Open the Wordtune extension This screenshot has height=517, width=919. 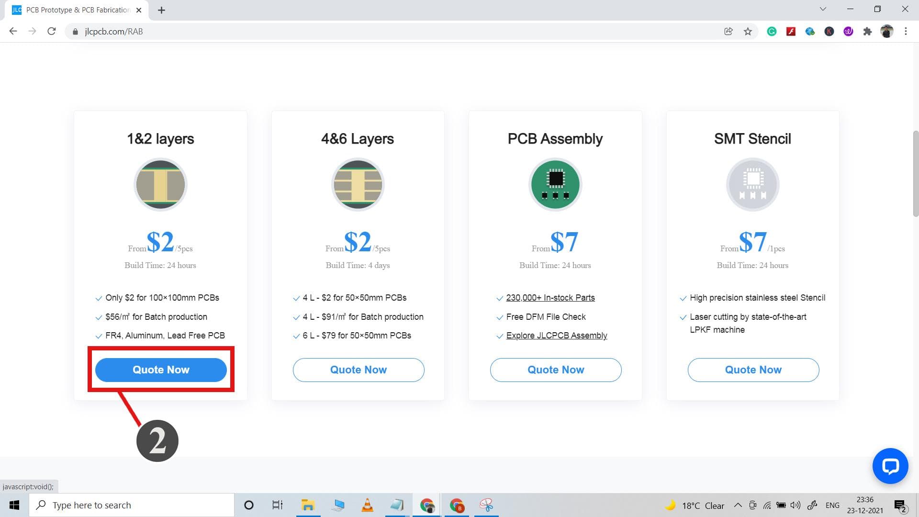point(848,31)
